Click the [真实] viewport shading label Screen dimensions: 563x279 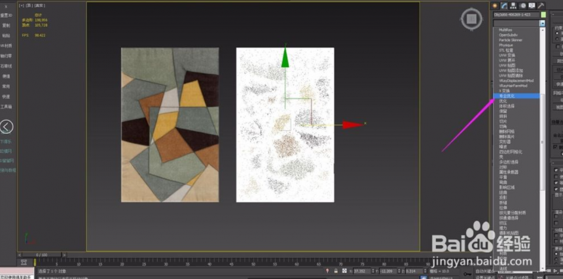coord(39,6)
